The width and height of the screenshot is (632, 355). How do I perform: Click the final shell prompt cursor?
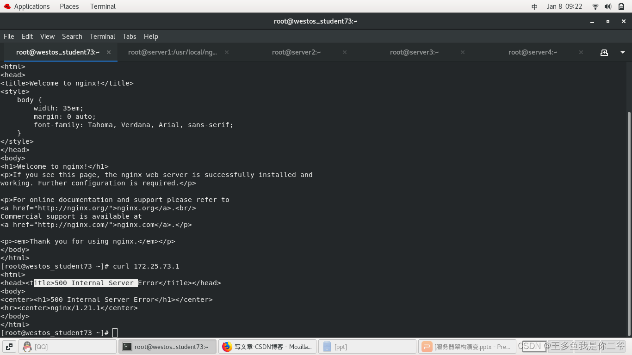pos(115,333)
